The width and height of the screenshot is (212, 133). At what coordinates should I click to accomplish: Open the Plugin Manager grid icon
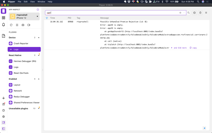point(3,18)
